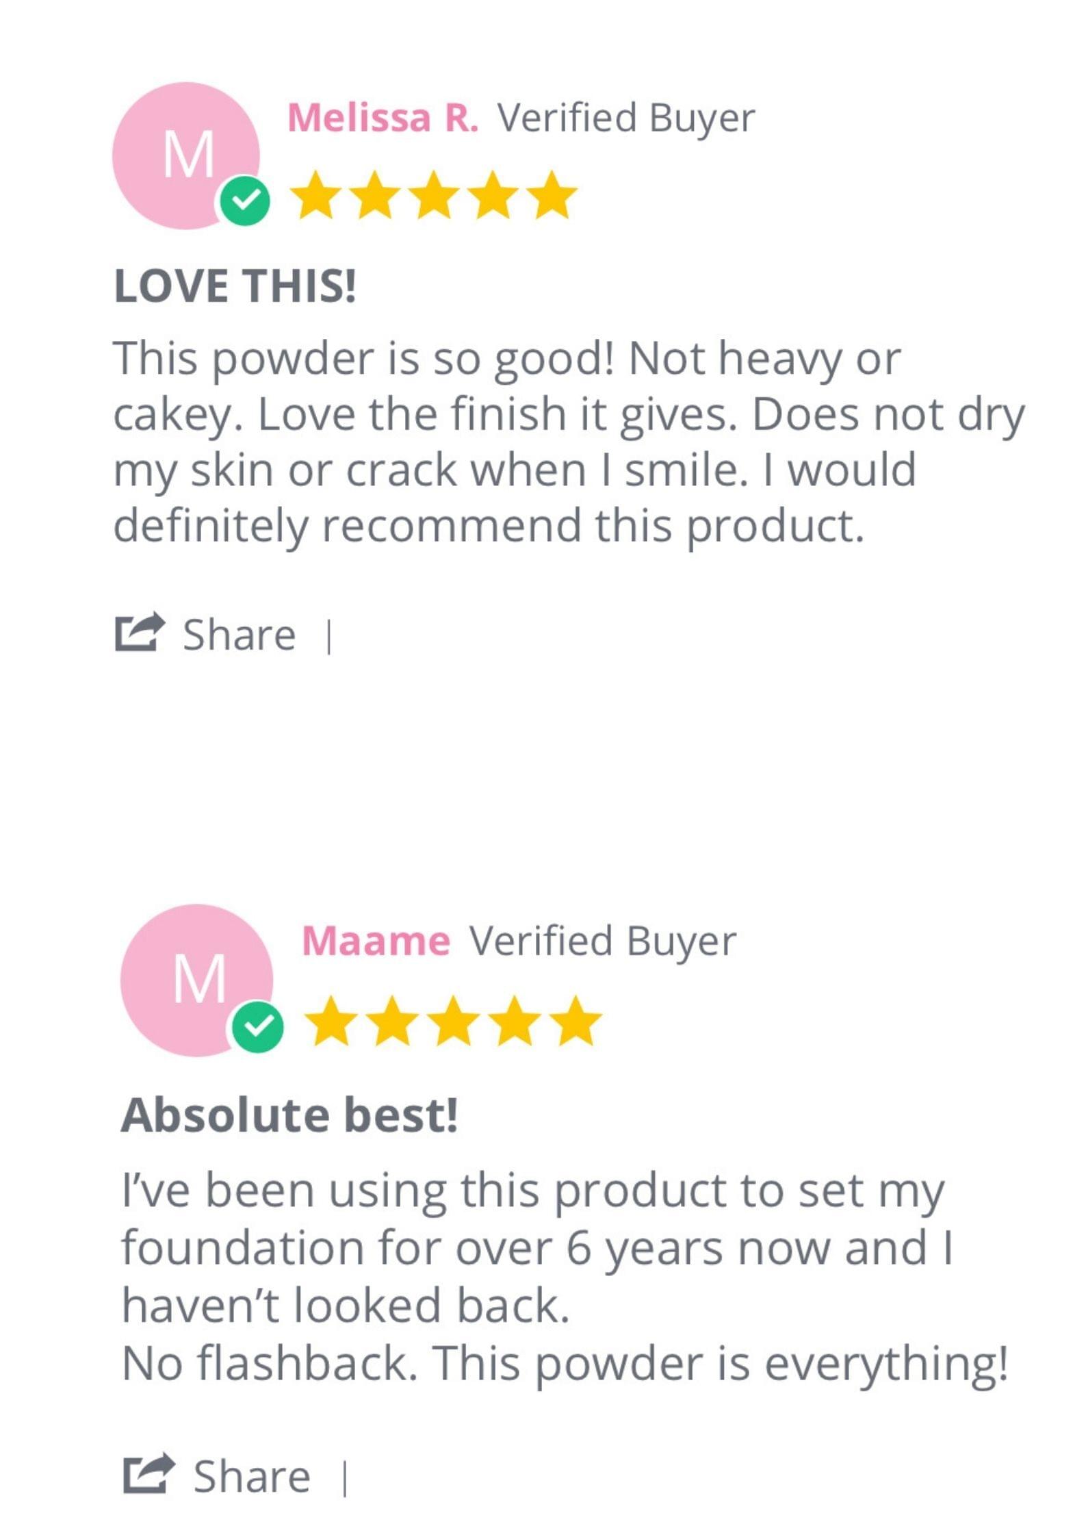Click share arrow icon under Maame's review

click(148, 1473)
